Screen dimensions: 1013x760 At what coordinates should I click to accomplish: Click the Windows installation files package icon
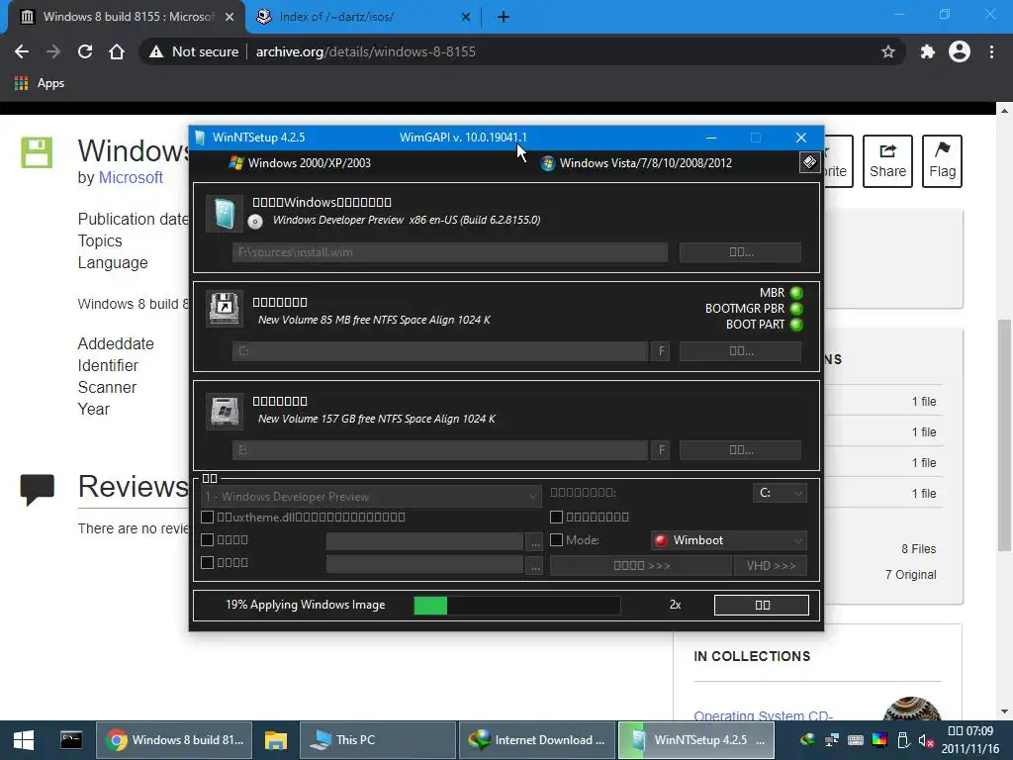225,214
